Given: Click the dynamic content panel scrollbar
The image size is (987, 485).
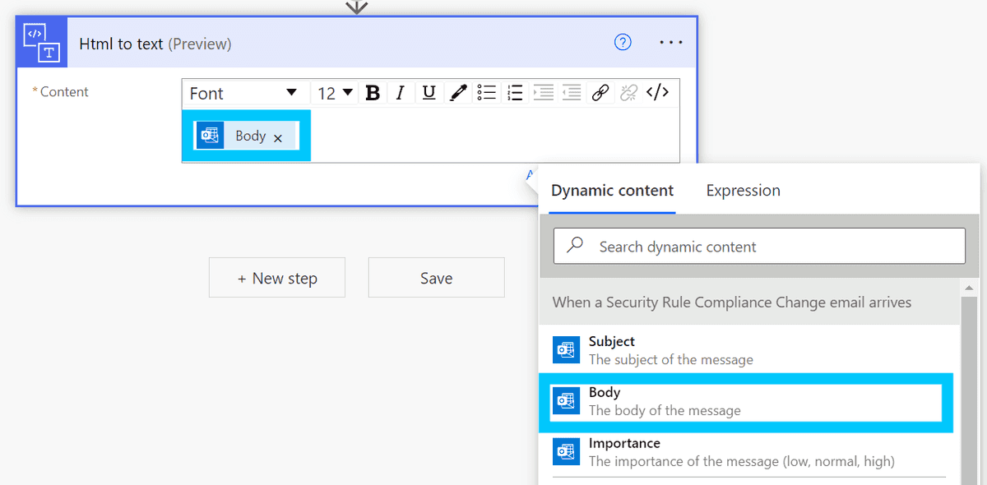Looking at the screenshot, I should [969, 391].
